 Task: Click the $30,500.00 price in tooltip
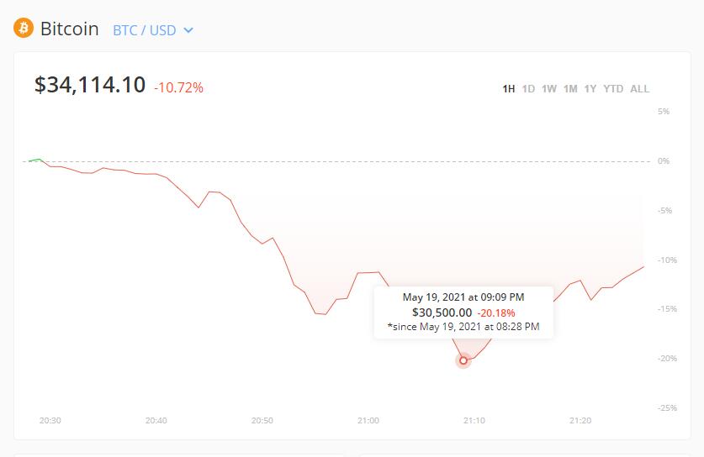click(442, 312)
